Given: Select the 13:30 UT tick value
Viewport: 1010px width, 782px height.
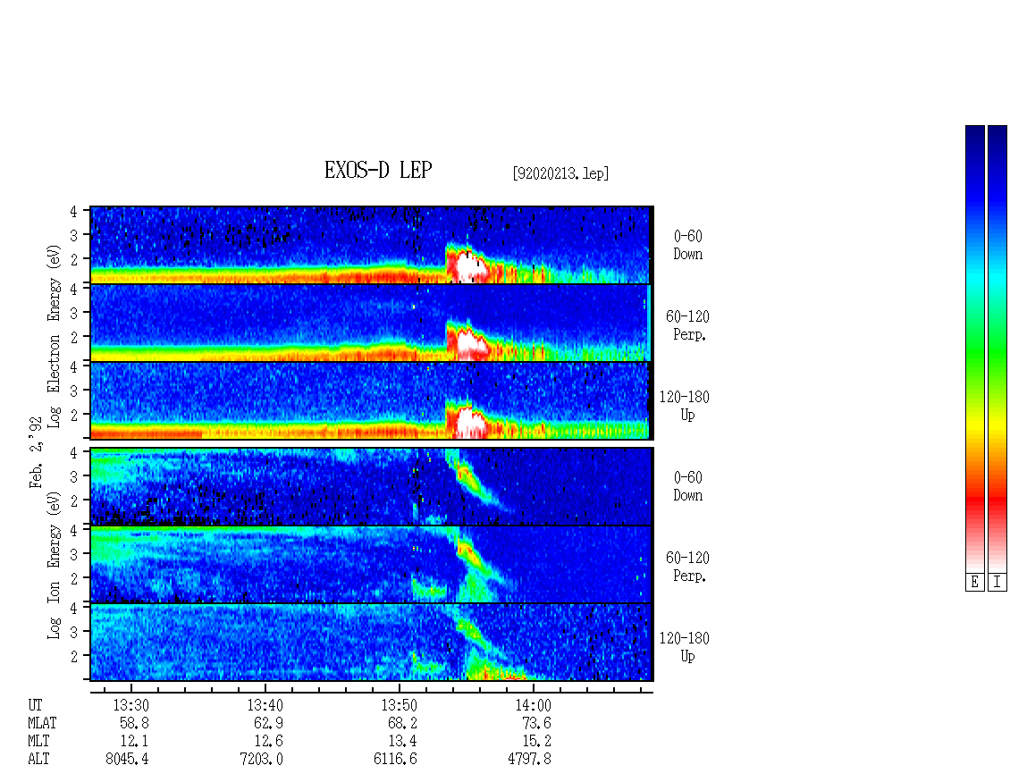Looking at the screenshot, I should coord(130,705).
